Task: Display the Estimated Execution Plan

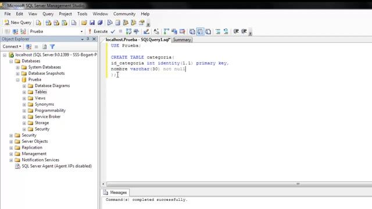Action: coord(128,31)
